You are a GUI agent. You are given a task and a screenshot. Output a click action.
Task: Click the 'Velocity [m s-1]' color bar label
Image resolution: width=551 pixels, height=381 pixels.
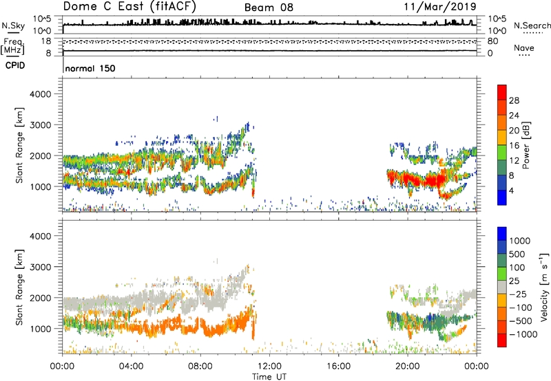tap(544, 287)
